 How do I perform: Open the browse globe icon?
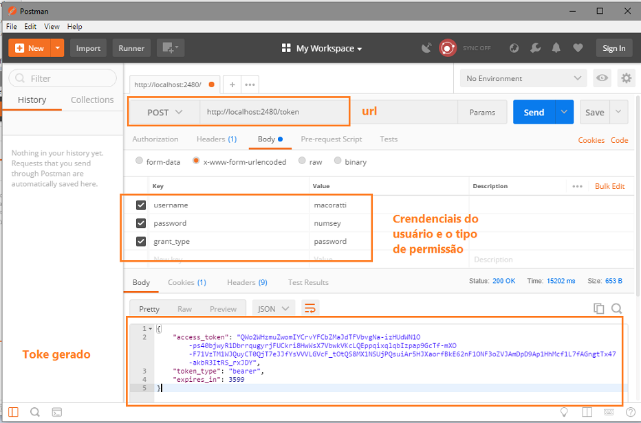[x=514, y=48]
